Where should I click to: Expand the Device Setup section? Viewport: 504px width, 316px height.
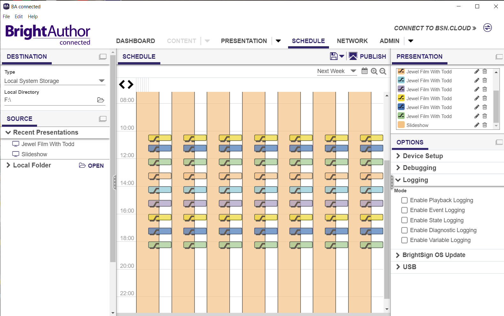[423, 156]
